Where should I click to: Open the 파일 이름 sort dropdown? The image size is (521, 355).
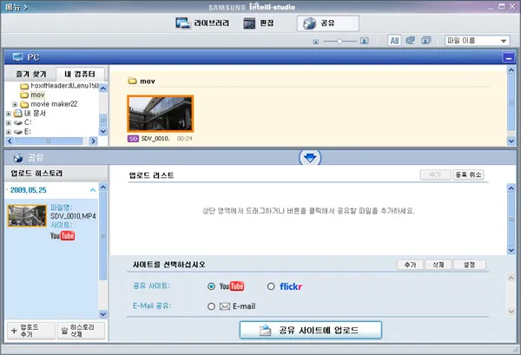tap(477, 41)
